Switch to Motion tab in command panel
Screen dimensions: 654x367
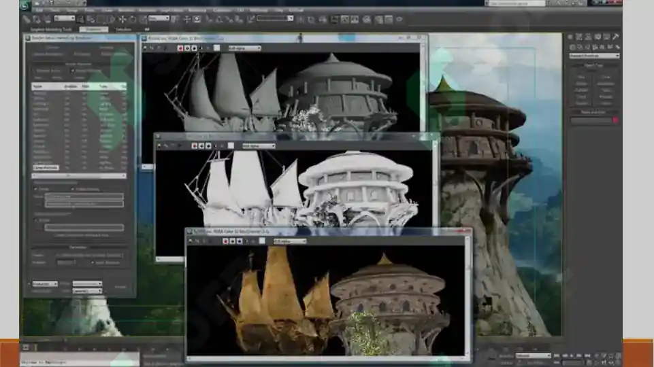pyautogui.click(x=598, y=37)
